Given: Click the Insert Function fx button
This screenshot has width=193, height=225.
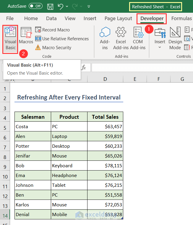Looking at the screenshot, I should pyautogui.click(x=84, y=67).
